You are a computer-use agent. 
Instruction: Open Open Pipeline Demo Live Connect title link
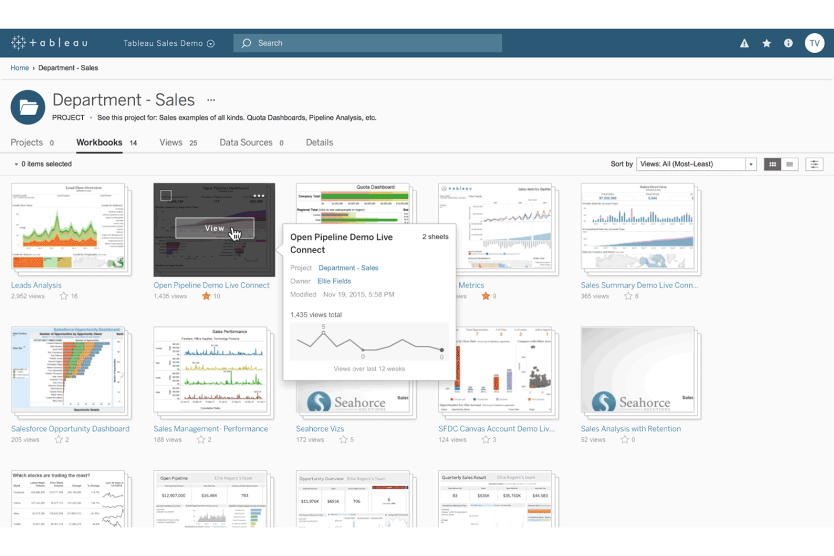click(x=211, y=285)
